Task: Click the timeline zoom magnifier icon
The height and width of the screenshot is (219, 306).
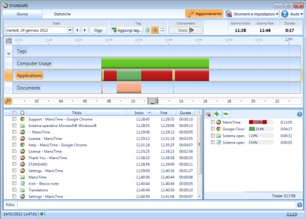Action: 8,101
